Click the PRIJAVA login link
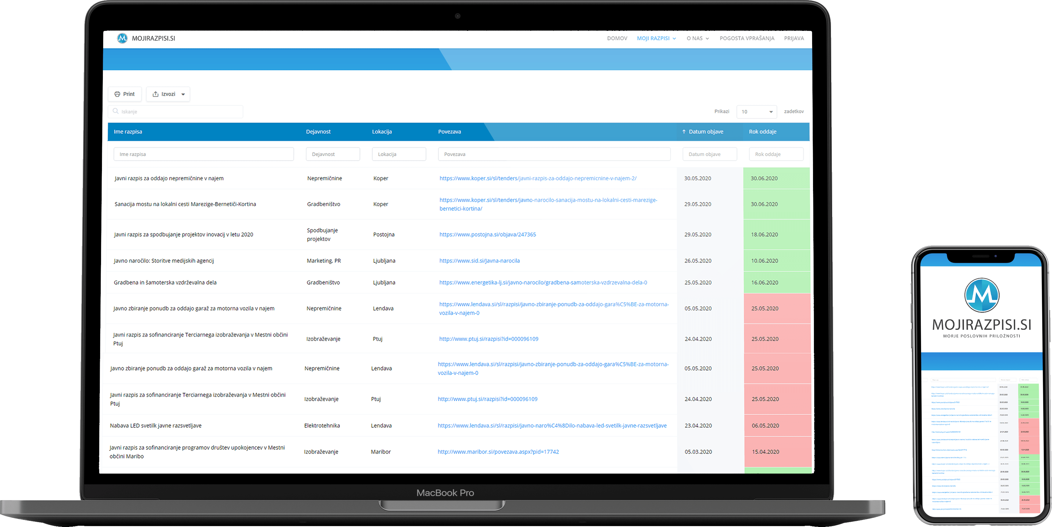The width and height of the screenshot is (1052, 527). tap(794, 38)
